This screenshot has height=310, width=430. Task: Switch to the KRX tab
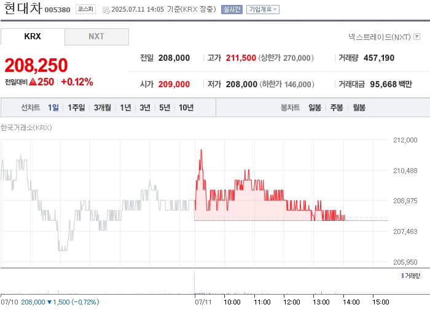(x=33, y=36)
